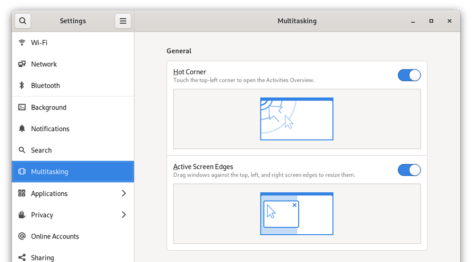The width and height of the screenshot is (472, 262).
Task: Click the Applications grid icon
Action: pyautogui.click(x=22, y=193)
